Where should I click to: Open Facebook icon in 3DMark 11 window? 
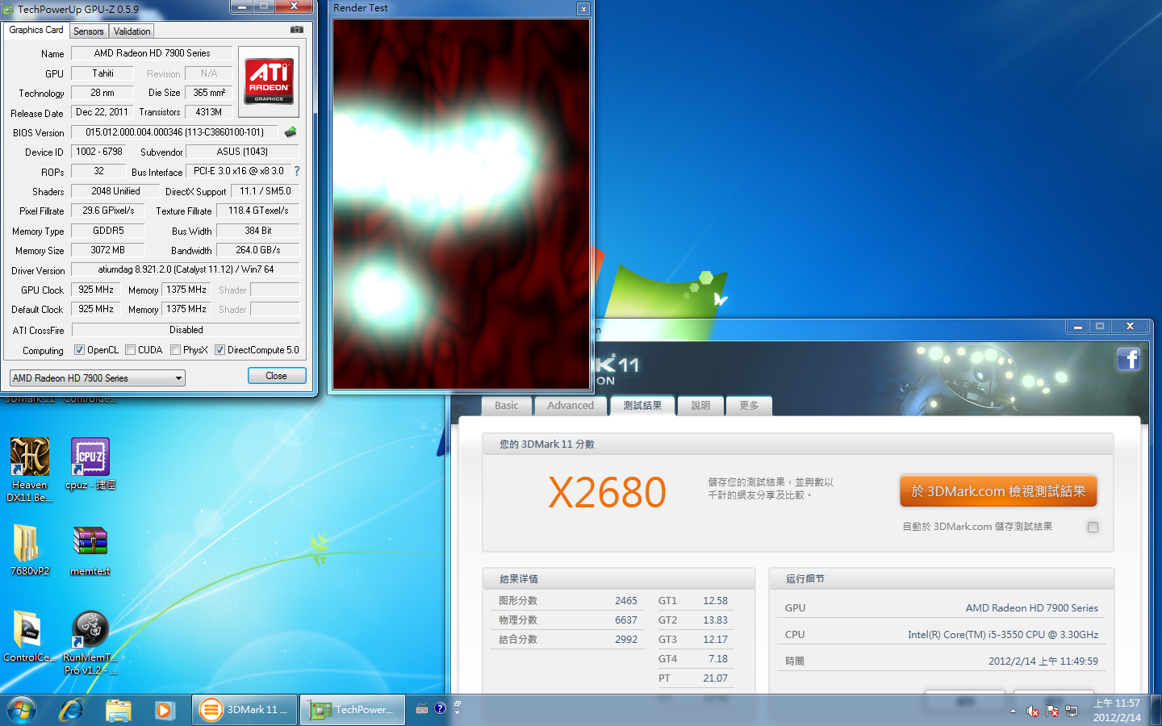[1128, 359]
